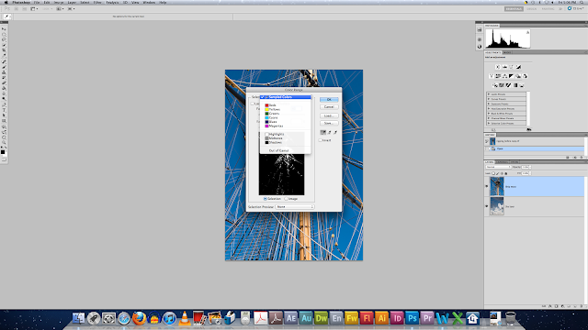This screenshot has width=588, height=330.
Task: Choose Blues from the Select dropdown list
Action: pyautogui.click(x=286, y=122)
